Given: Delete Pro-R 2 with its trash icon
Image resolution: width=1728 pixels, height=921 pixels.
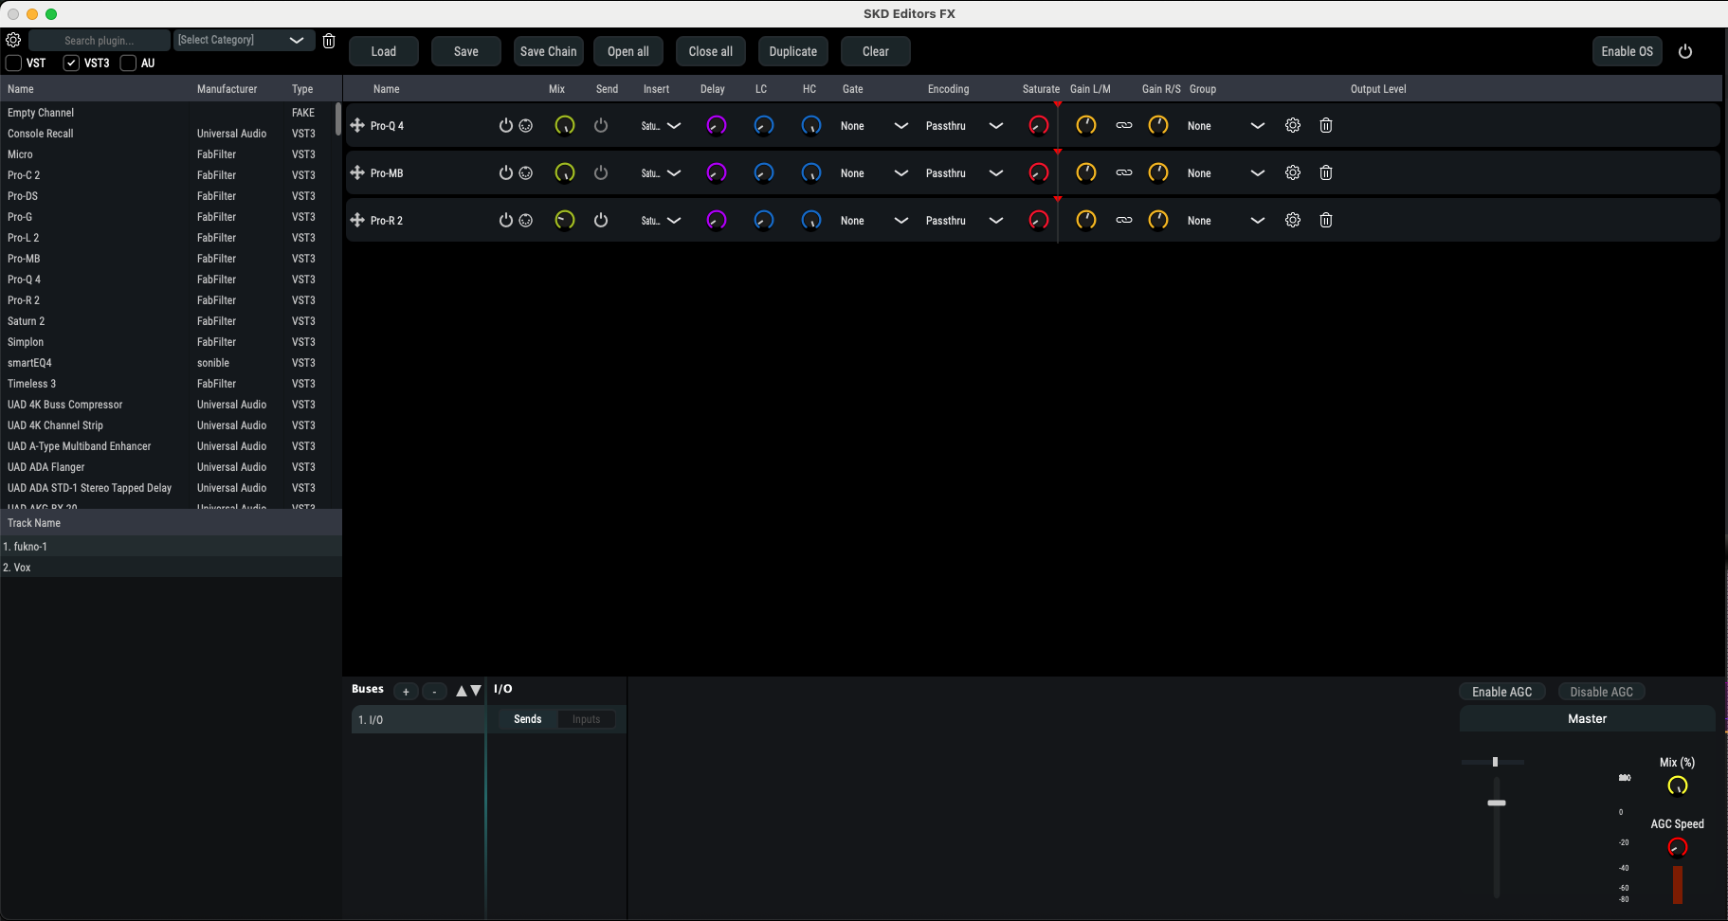Looking at the screenshot, I should coord(1326,220).
